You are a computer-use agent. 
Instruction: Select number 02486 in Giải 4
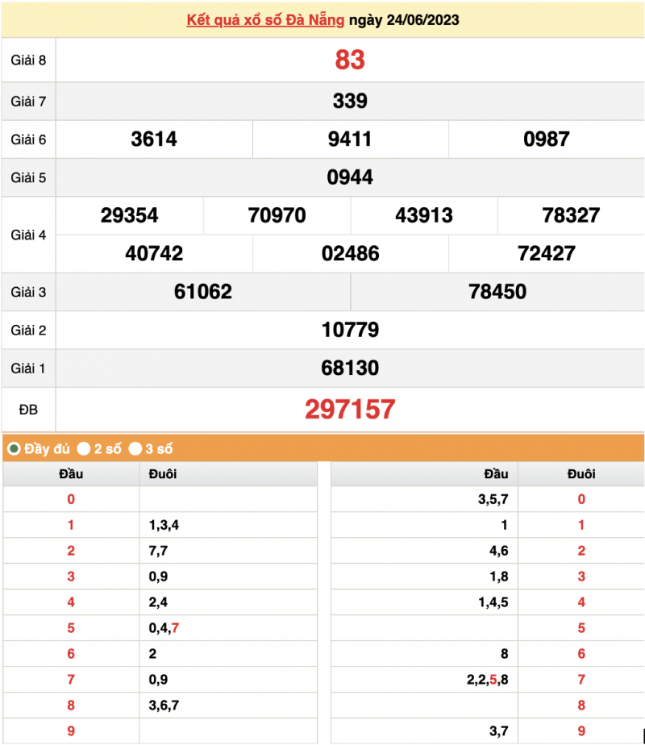[350, 253]
